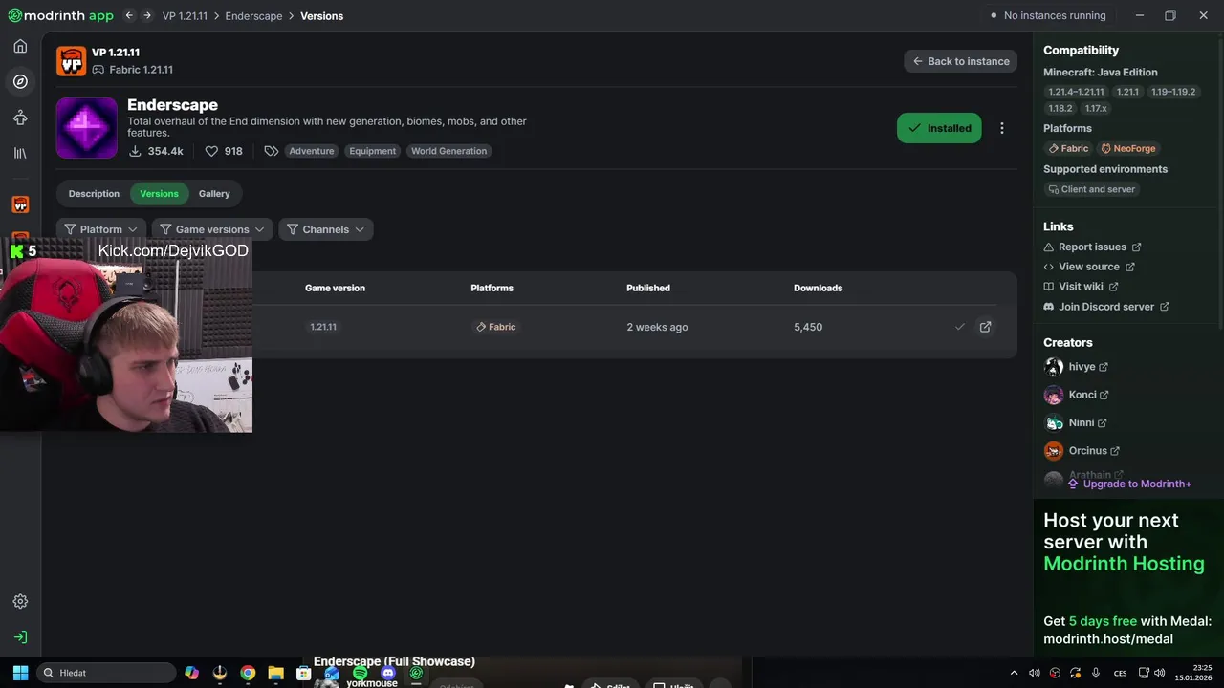Screen dimensions: 1224x688
Task: Open version page external link icon
Action: point(985,327)
